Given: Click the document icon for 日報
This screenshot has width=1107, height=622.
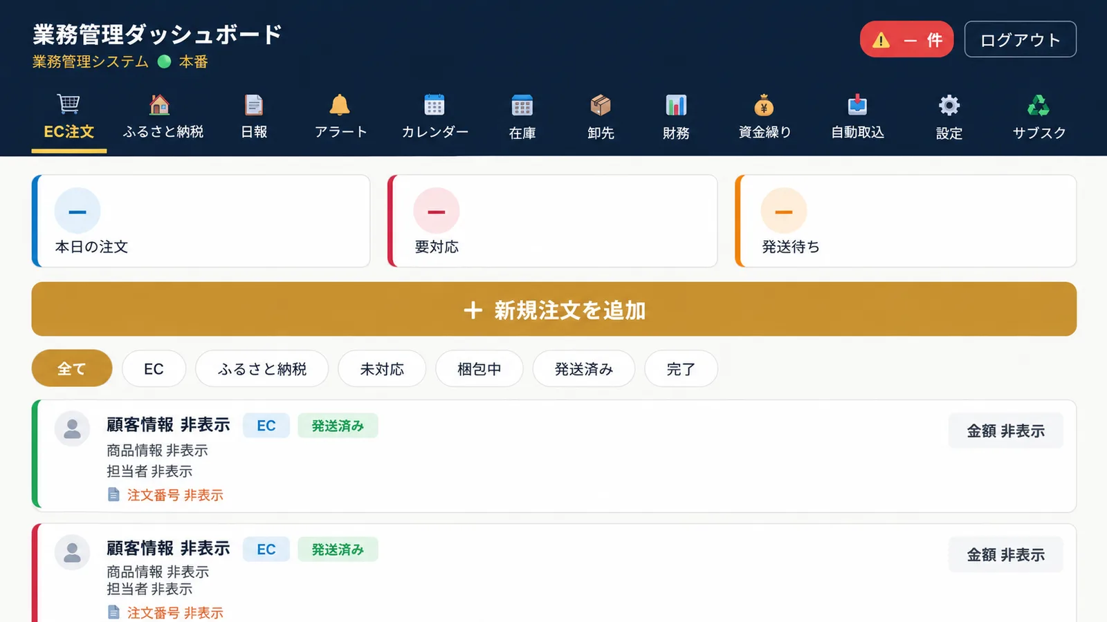Looking at the screenshot, I should click(254, 105).
